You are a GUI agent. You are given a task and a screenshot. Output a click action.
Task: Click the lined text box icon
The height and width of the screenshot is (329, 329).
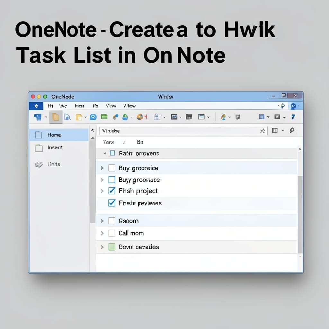(x=201, y=117)
